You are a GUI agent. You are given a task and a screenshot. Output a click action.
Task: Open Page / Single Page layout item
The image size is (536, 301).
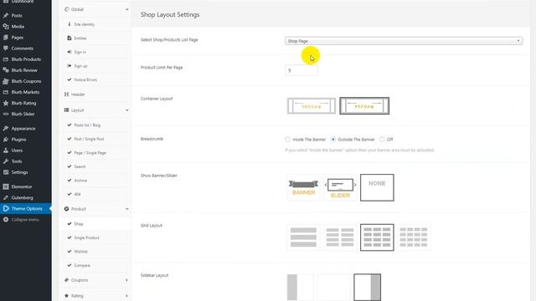(95, 152)
